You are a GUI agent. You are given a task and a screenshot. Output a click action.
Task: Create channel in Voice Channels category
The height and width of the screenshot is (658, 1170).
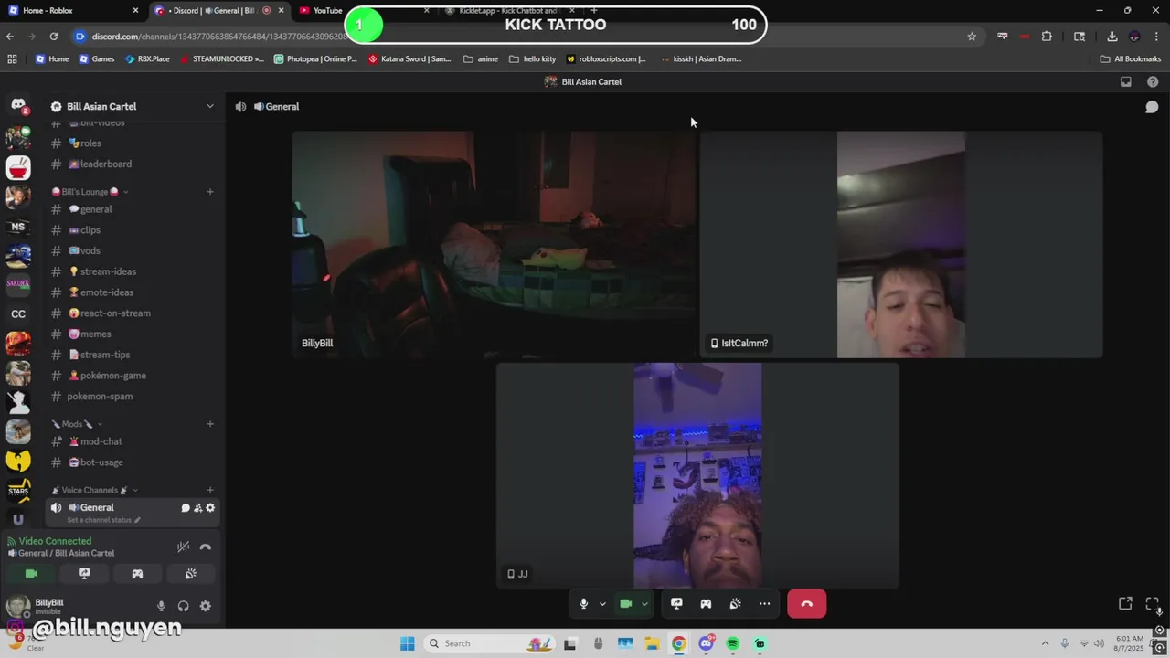pyautogui.click(x=210, y=491)
